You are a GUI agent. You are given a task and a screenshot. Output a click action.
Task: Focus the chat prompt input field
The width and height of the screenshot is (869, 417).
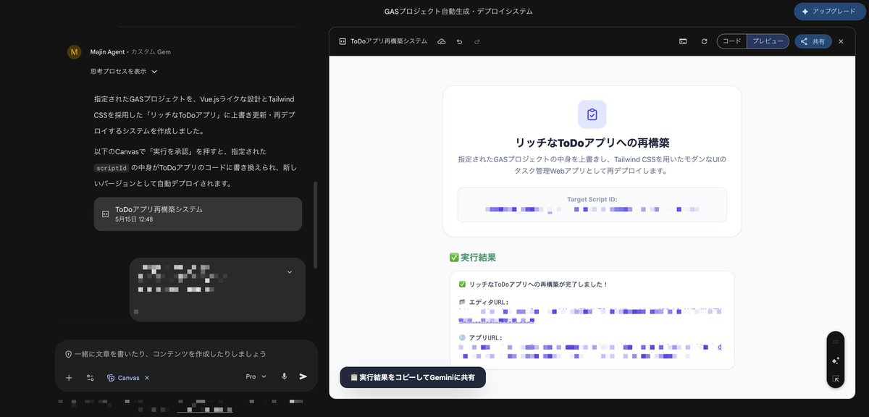tap(170, 354)
